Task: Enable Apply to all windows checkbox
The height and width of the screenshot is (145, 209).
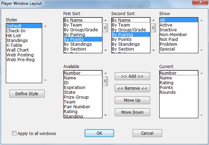Action: click(x=14, y=133)
